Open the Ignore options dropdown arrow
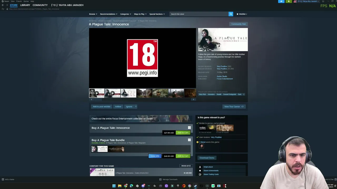Screen dimensions: 337x189 136,107
